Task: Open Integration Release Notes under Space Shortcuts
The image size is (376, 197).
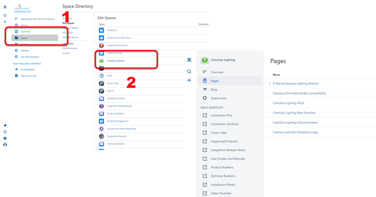Action: point(228,150)
